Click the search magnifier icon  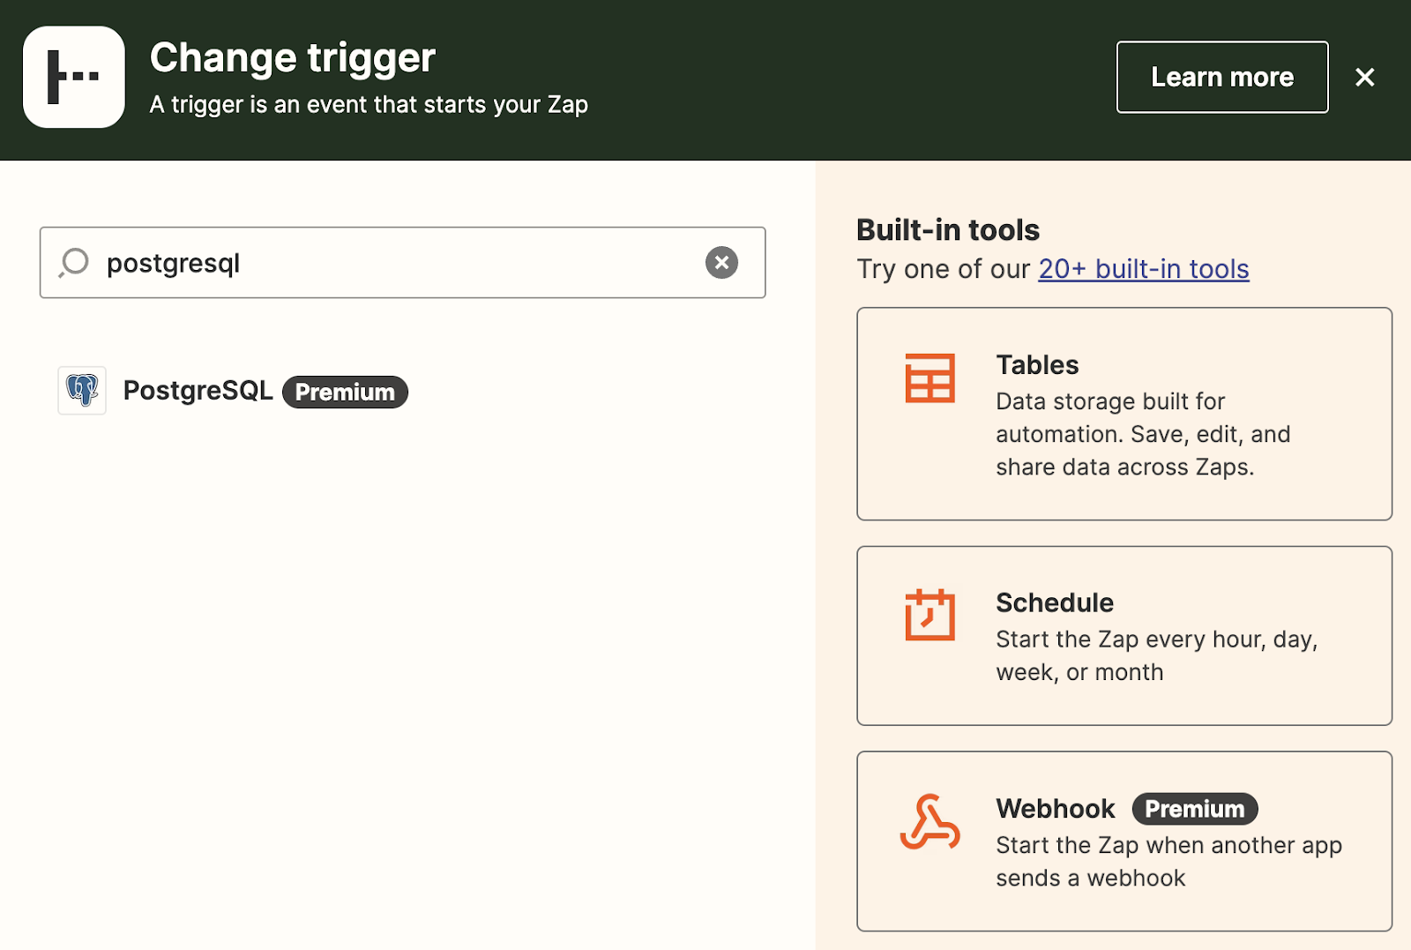[74, 262]
